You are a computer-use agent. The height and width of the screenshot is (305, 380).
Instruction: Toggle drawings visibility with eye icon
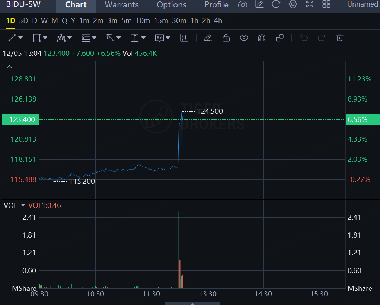click(244, 38)
